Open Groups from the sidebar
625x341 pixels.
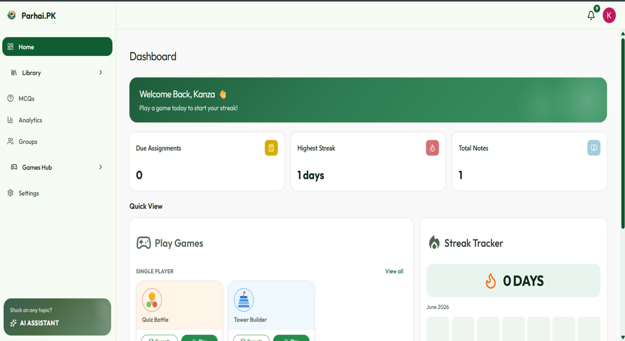pos(57,141)
